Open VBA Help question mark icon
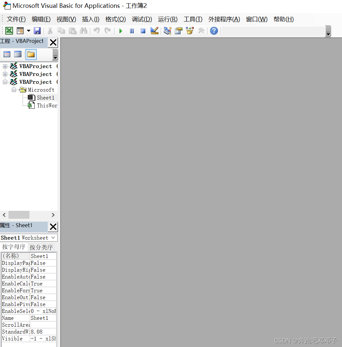Image resolution: width=342 pixels, height=347 pixels. (214, 31)
